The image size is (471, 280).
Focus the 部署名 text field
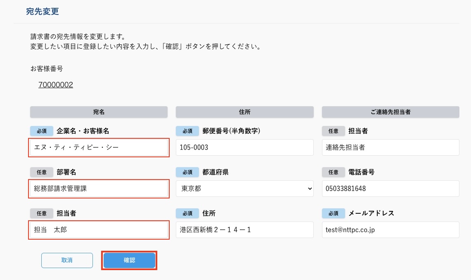tap(99, 189)
